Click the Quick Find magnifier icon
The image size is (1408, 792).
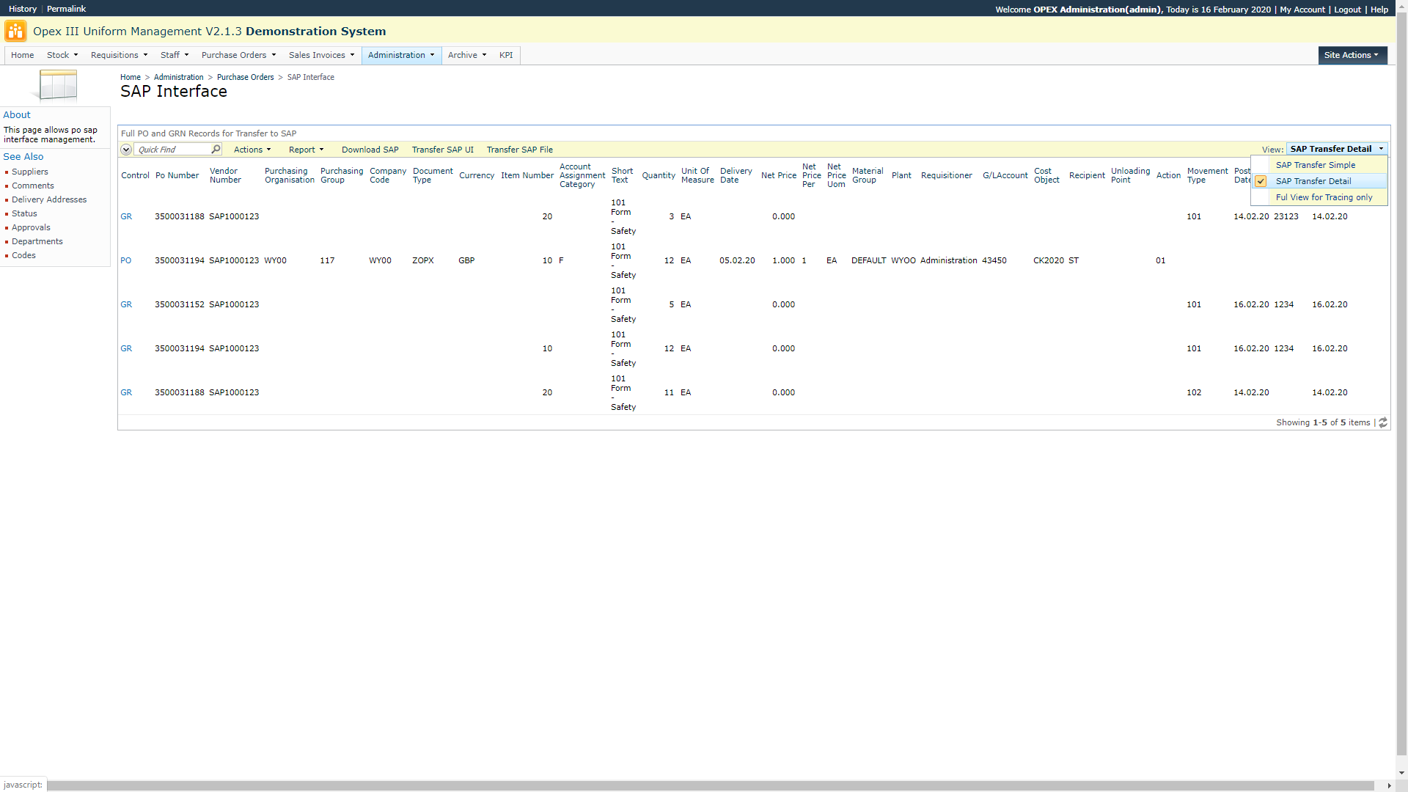[216, 150]
